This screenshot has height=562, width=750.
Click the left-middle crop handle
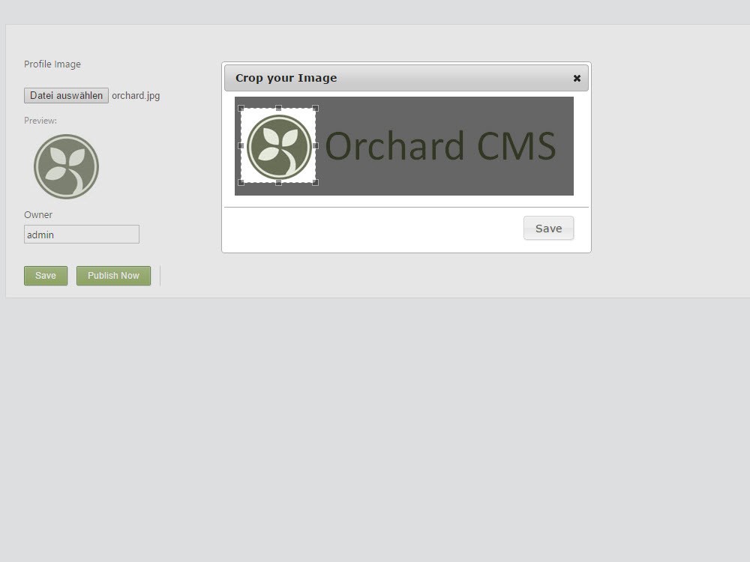[x=241, y=145]
